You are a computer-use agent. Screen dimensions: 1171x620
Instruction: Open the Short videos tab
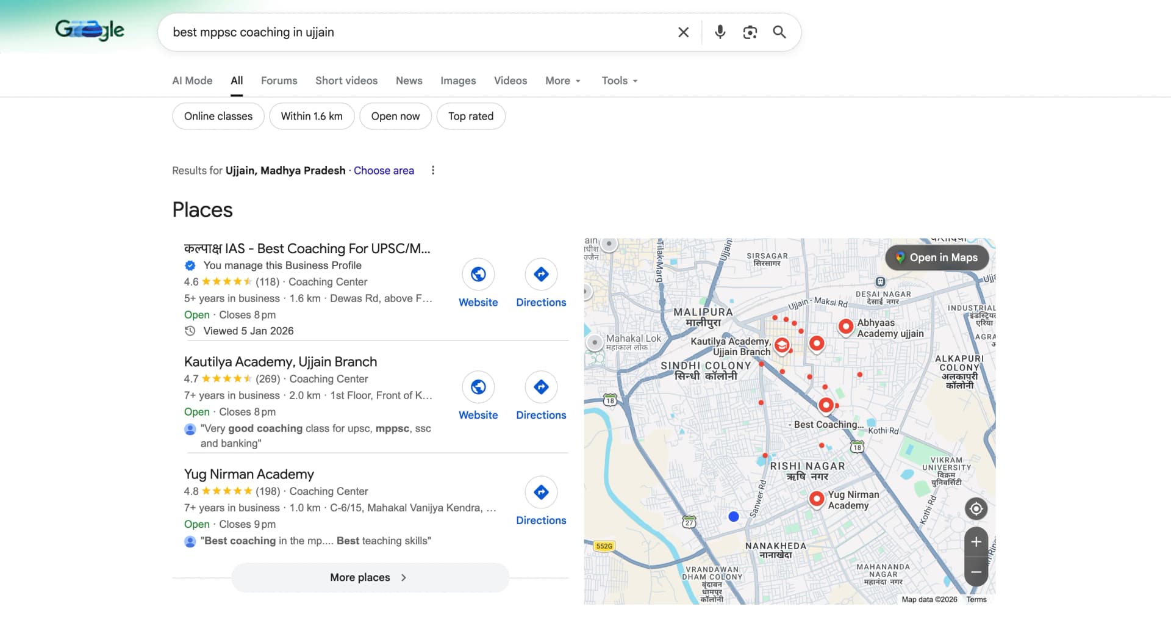click(346, 81)
